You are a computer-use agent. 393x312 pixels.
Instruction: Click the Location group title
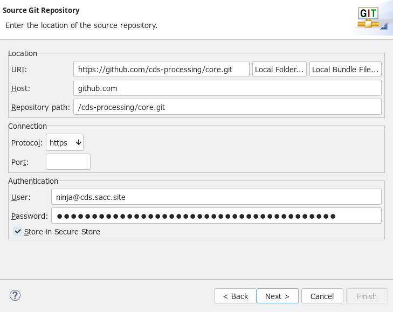click(x=23, y=53)
